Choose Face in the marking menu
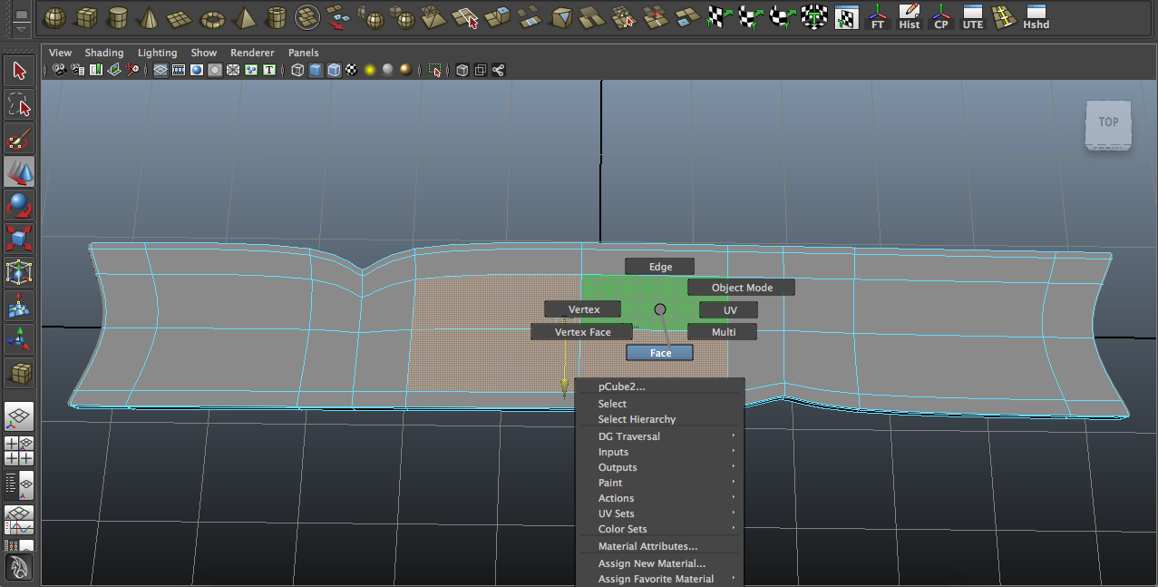 (x=659, y=352)
